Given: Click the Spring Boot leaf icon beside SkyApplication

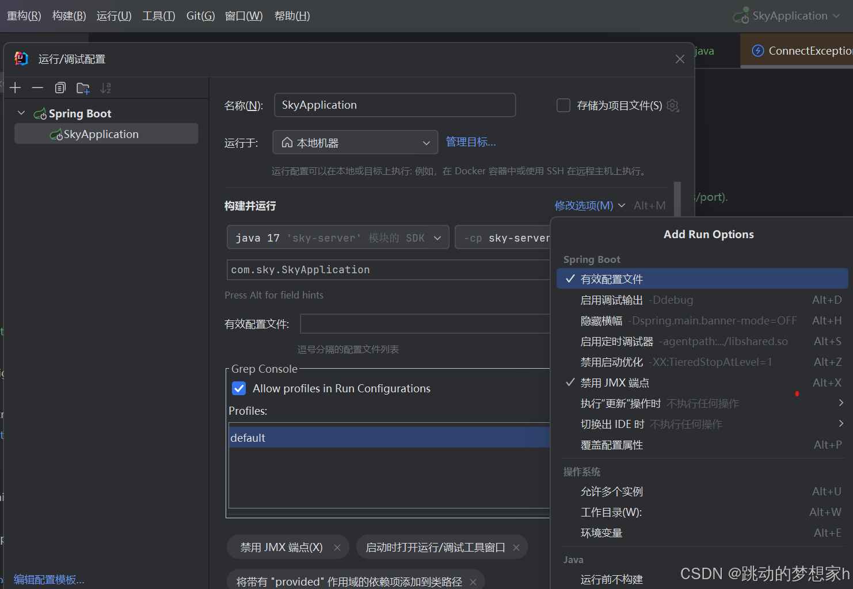Looking at the screenshot, I should pos(56,134).
